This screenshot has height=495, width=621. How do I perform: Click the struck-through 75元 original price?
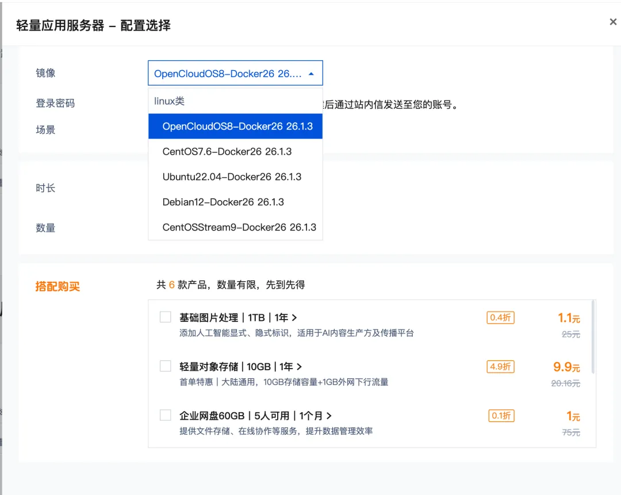pos(571,432)
